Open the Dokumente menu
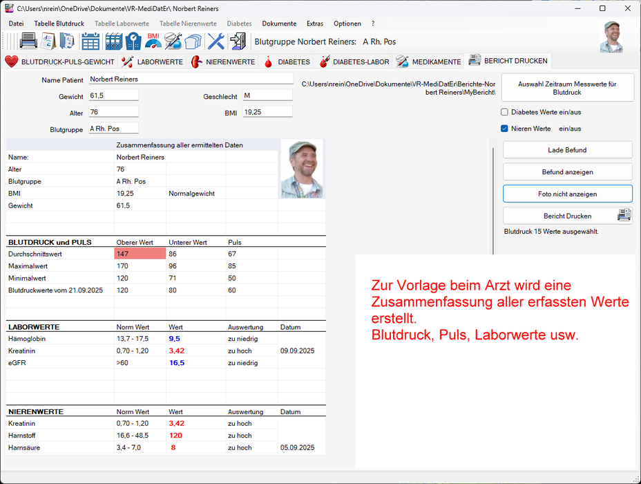Image resolution: width=641 pixels, height=484 pixels. [x=279, y=24]
